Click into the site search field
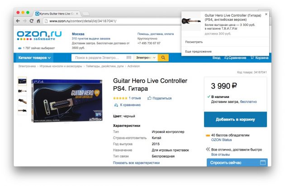The height and width of the screenshot is (186, 285). click(x=100, y=58)
